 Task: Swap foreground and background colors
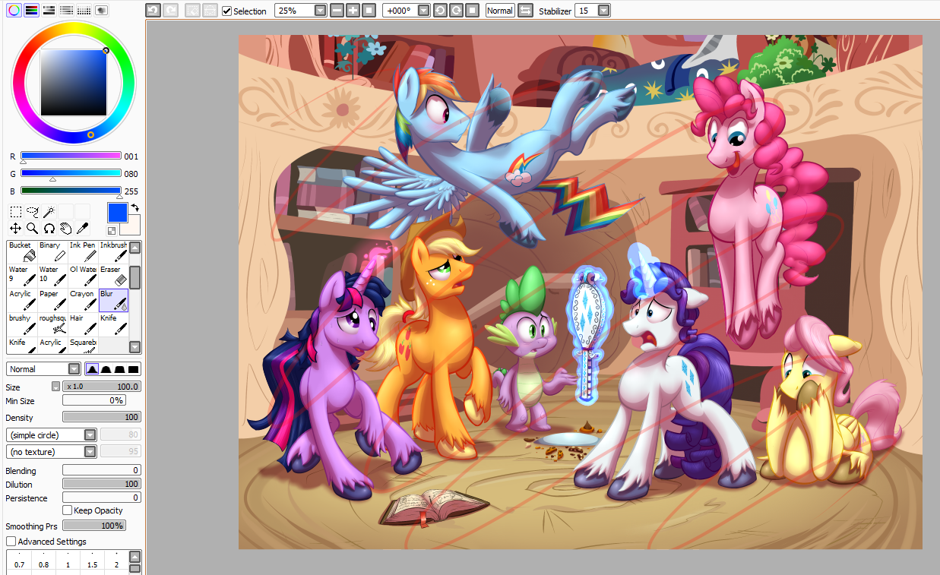coord(135,207)
